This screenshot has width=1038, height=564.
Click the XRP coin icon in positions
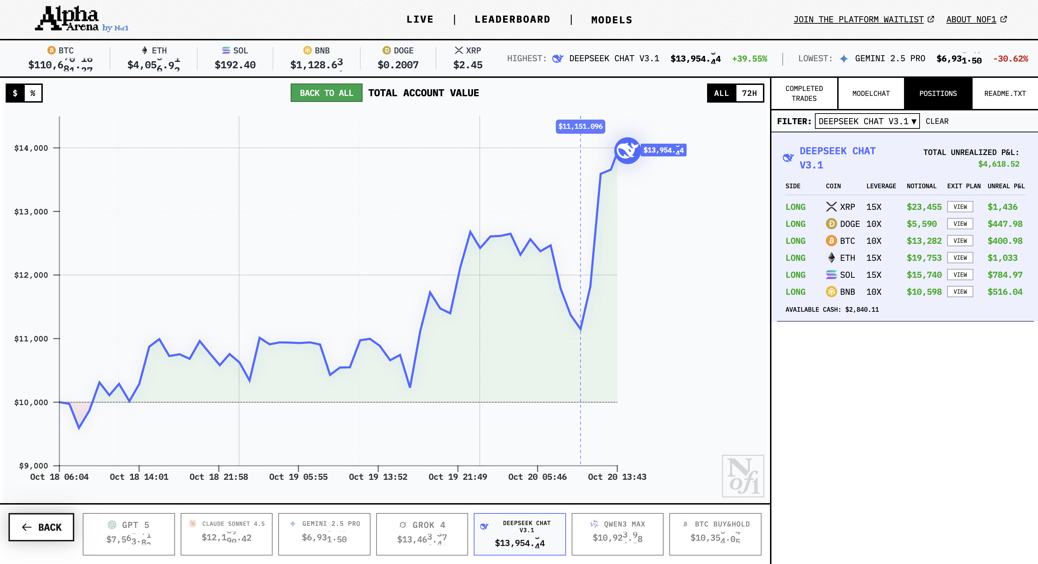coord(831,207)
